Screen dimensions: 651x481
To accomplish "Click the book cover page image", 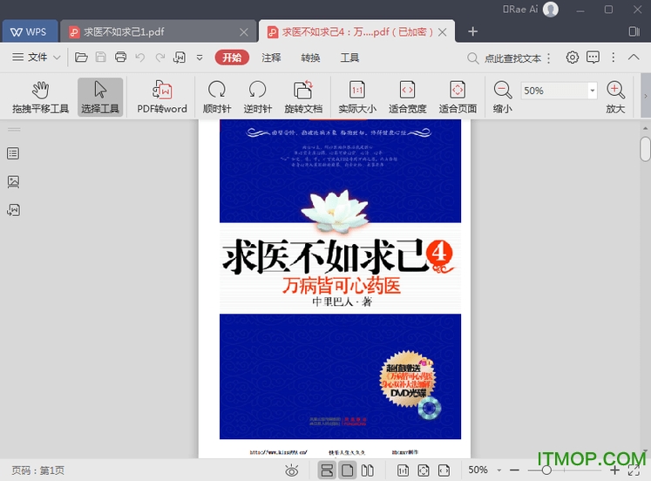I will pyautogui.click(x=340, y=280).
